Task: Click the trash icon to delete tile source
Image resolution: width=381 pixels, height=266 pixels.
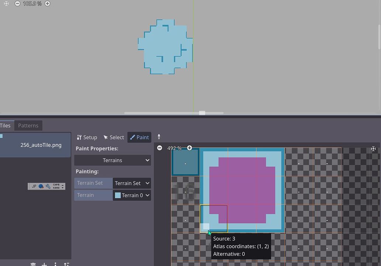Action: click(33, 264)
